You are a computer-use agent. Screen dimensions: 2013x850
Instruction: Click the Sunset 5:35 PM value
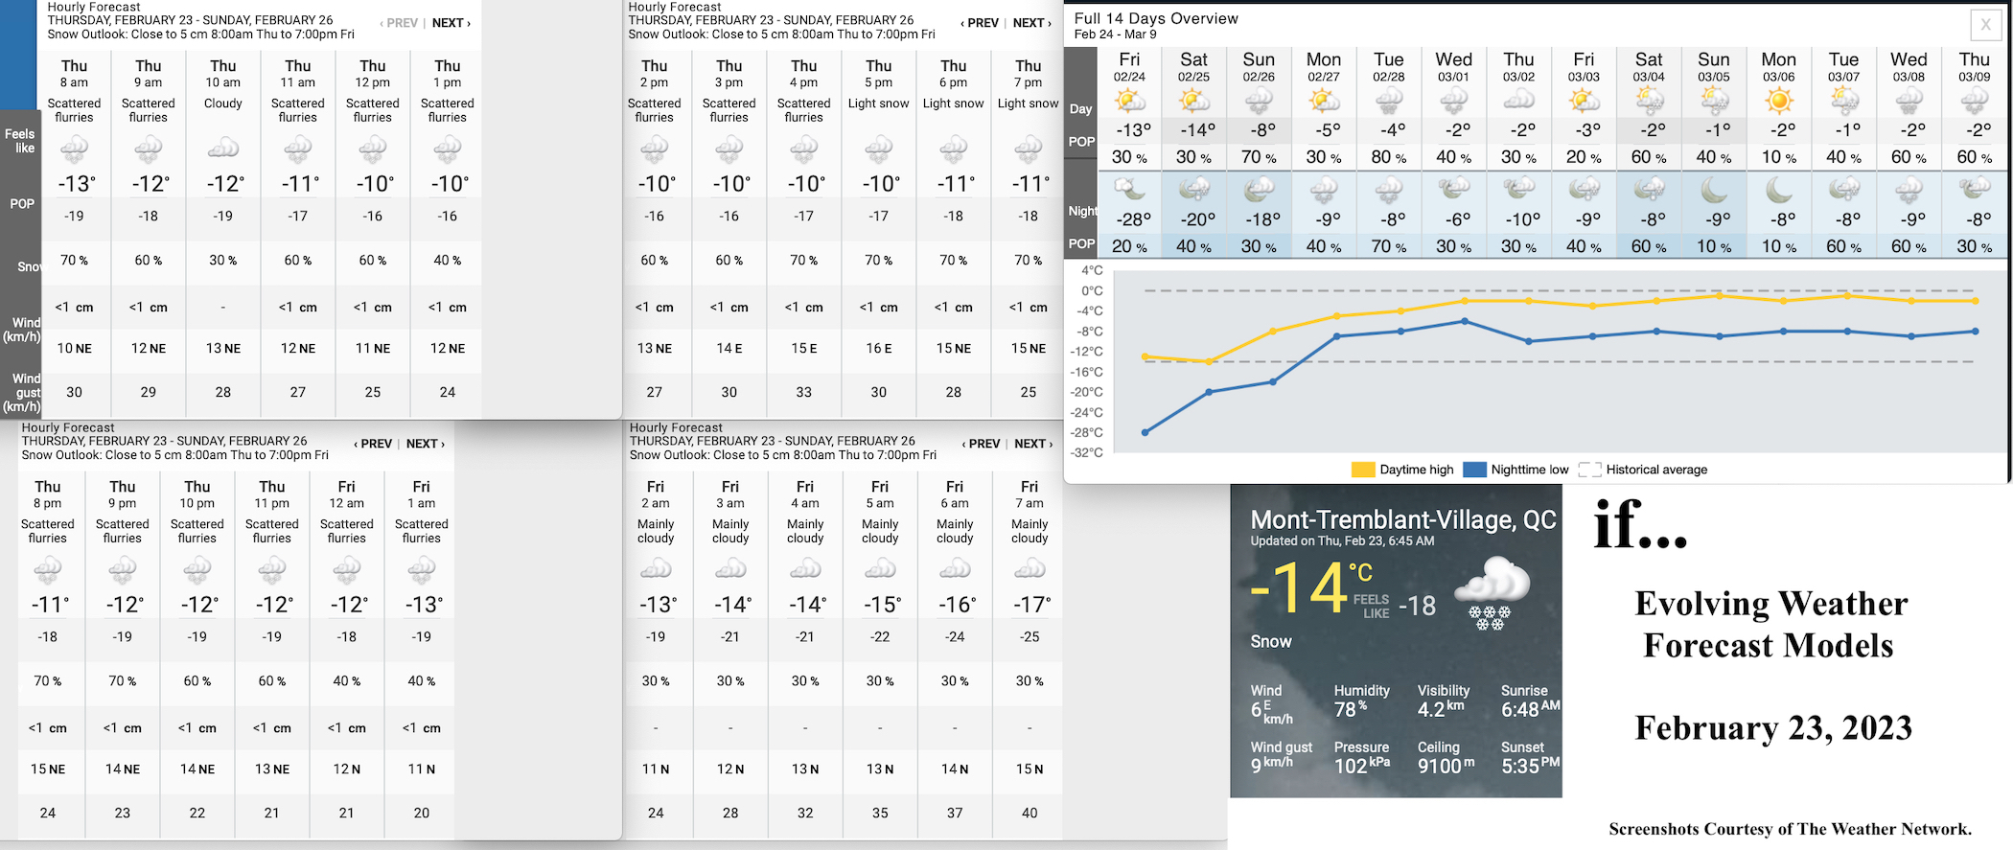(1530, 765)
